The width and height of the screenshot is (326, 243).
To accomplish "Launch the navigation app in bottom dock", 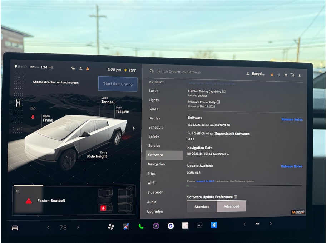I will [x=126, y=226].
